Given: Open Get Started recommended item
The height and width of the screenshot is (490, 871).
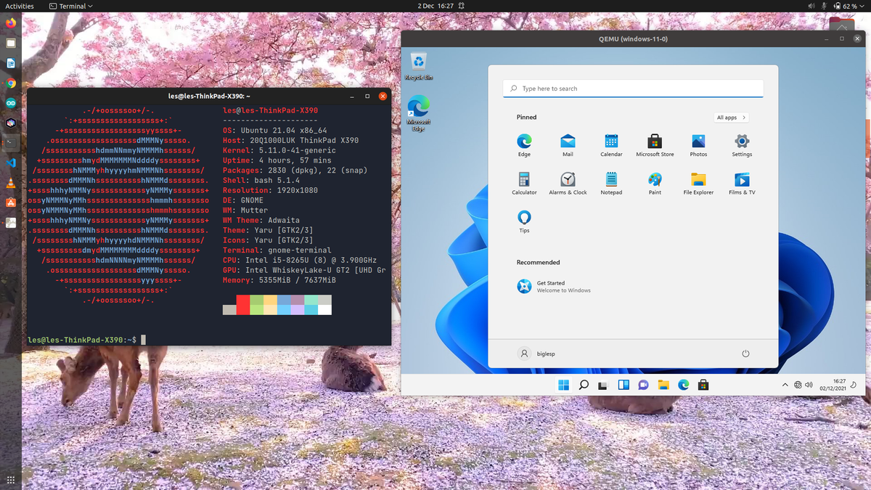Looking at the screenshot, I should point(553,287).
